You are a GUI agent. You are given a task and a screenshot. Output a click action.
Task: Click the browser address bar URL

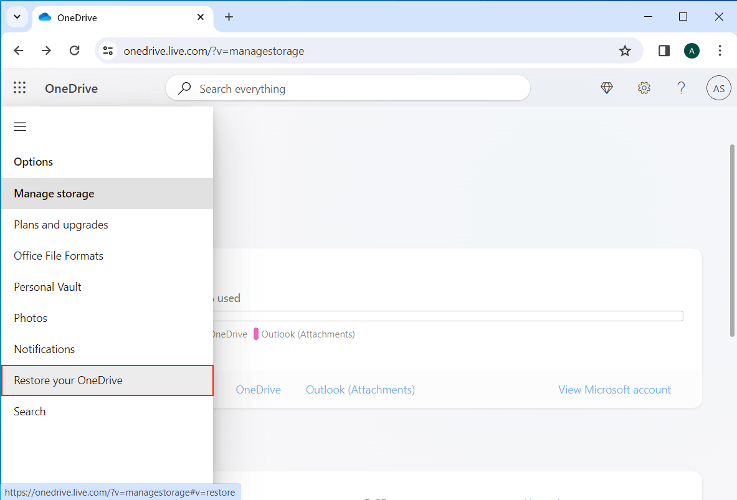[x=214, y=51]
